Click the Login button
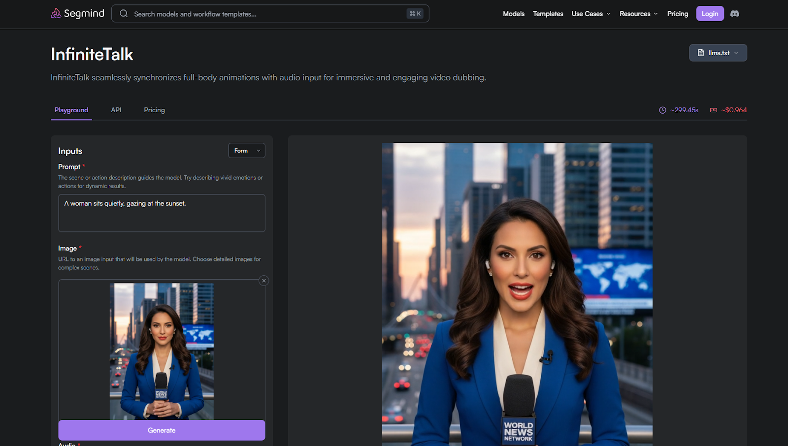788x446 pixels. tap(710, 14)
